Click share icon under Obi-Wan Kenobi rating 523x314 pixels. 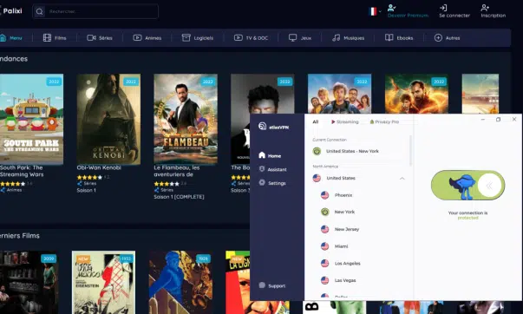tap(79, 184)
